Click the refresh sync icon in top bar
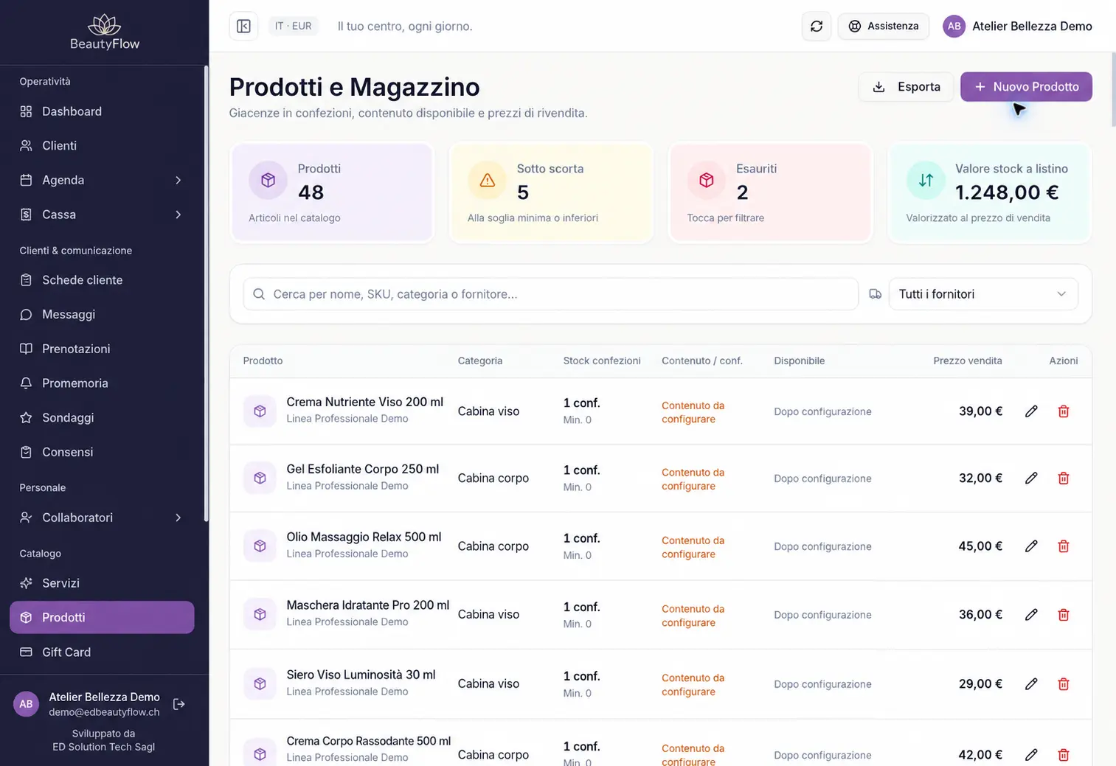1116x766 pixels. 817,27
